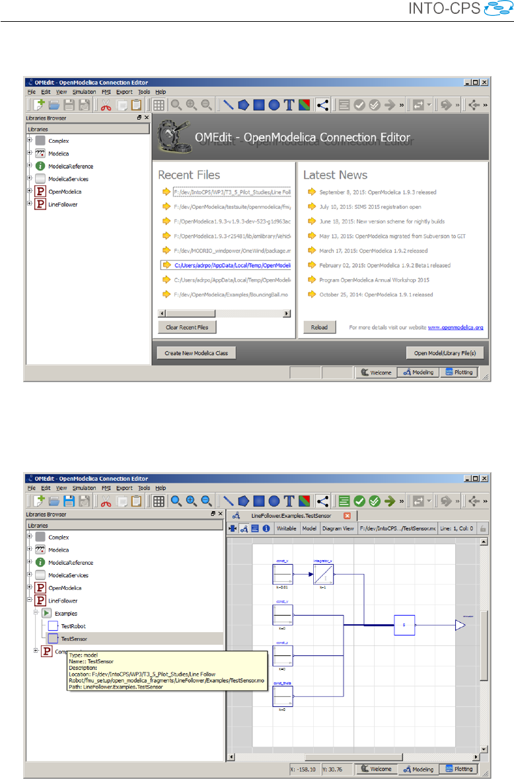Click Open Model/Library File(s) button
This screenshot has height=779, width=514.
[x=445, y=353]
